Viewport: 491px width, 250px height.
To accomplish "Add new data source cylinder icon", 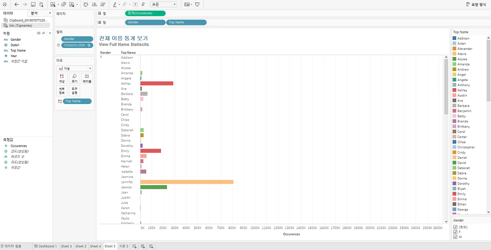I will click(41, 5).
